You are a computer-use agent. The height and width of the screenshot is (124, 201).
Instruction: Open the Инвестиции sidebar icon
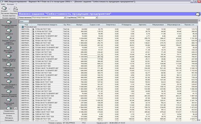[9, 75]
